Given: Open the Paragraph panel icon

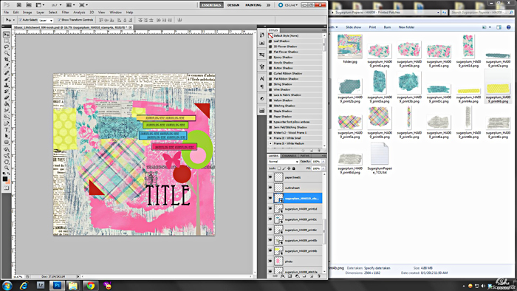Looking at the screenshot, I should tap(261, 86).
